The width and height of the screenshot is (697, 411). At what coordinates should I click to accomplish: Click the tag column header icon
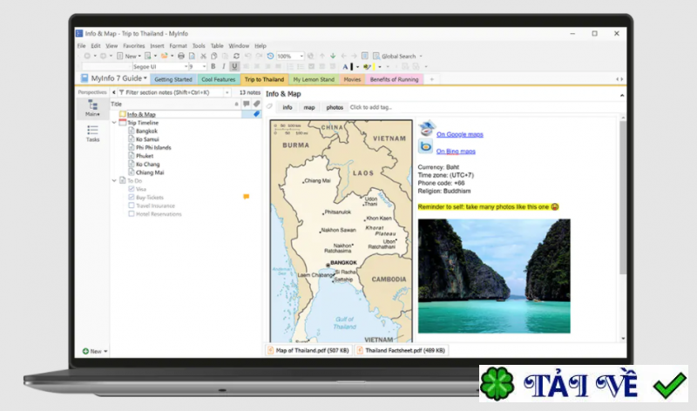[256, 104]
